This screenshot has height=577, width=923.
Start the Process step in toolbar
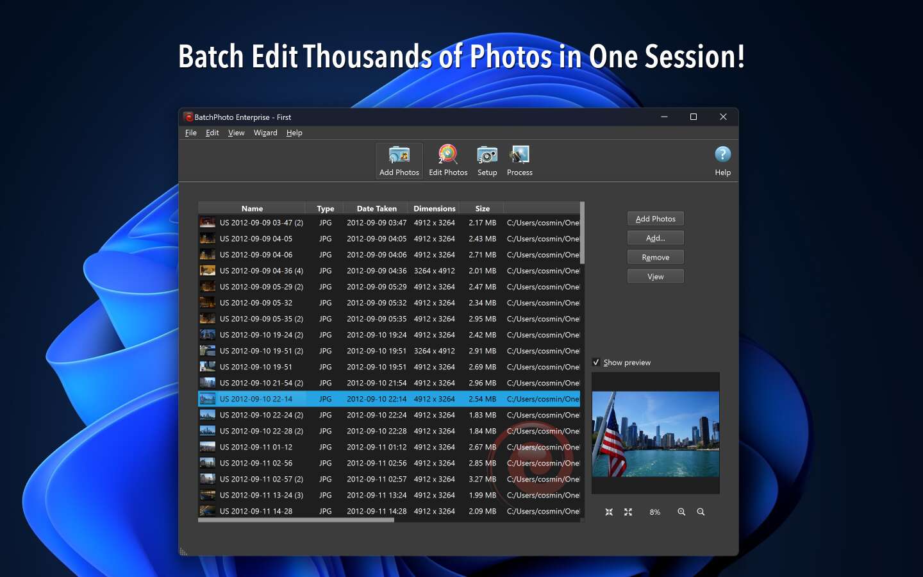pyautogui.click(x=519, y=160)
